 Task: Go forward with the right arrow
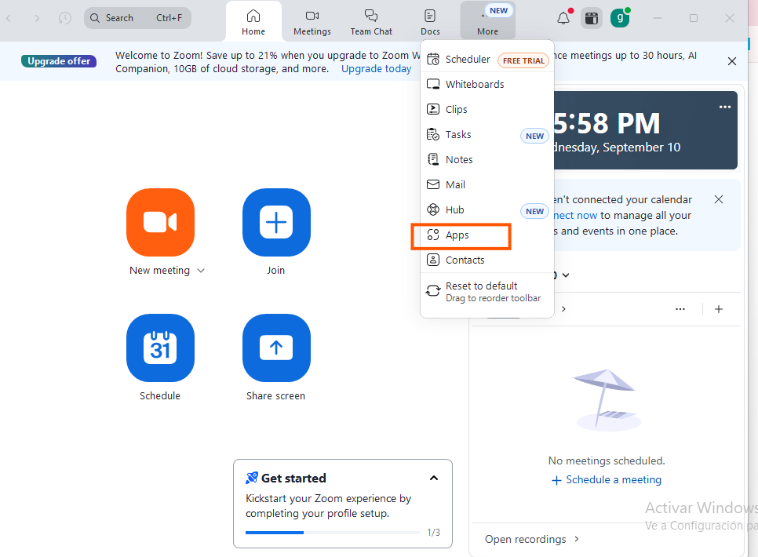37,18
